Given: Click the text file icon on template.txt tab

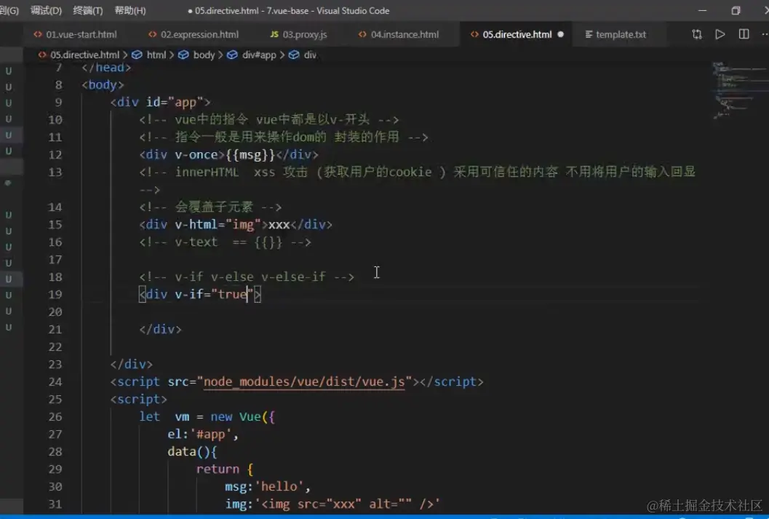Looking at the screenshot, I should pos(589,34).
